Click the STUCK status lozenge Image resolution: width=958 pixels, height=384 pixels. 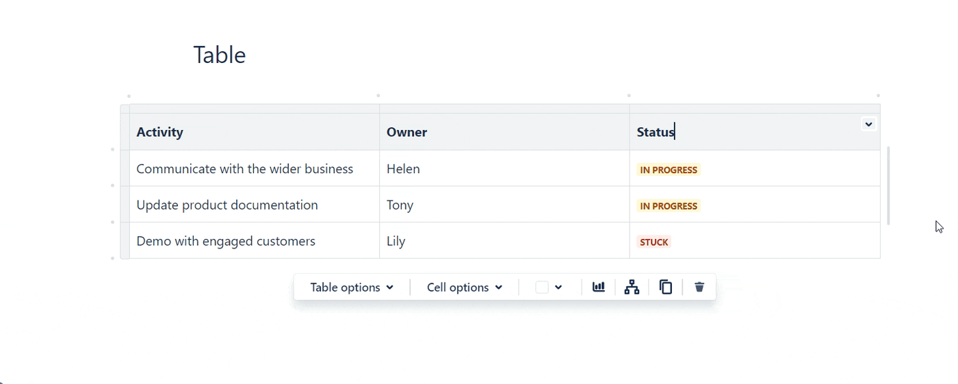(x=654, y=242)
